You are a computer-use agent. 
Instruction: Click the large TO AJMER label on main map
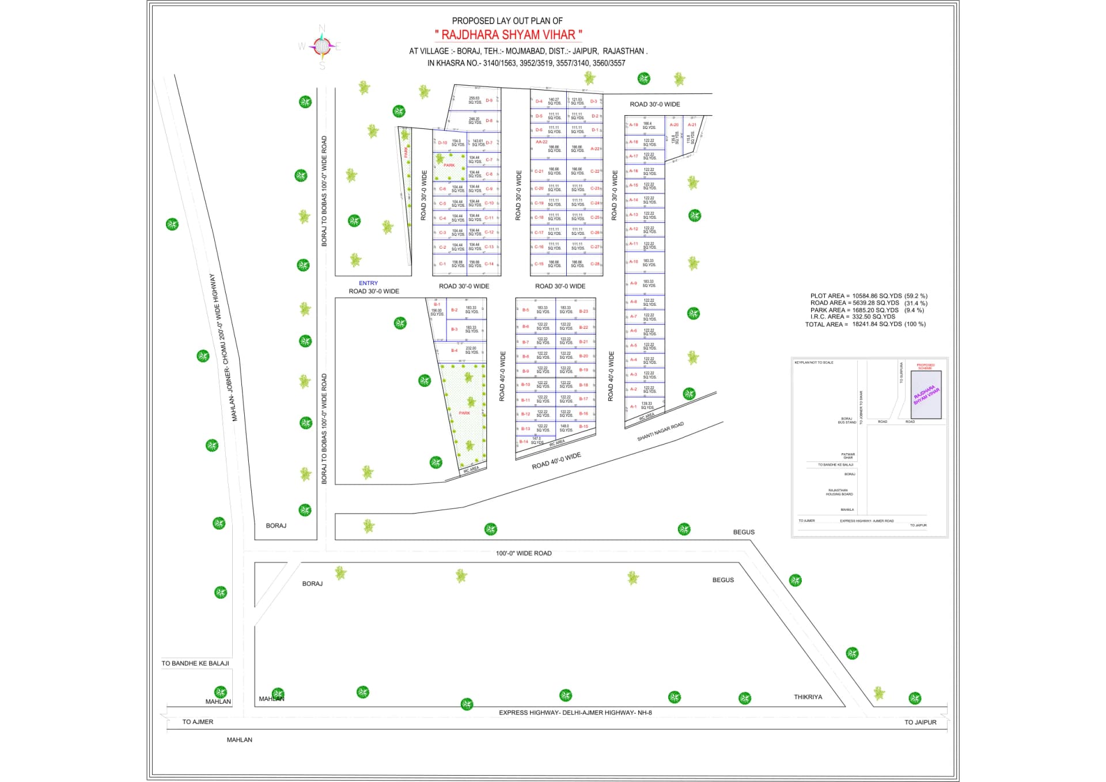[x=198, y=722]
